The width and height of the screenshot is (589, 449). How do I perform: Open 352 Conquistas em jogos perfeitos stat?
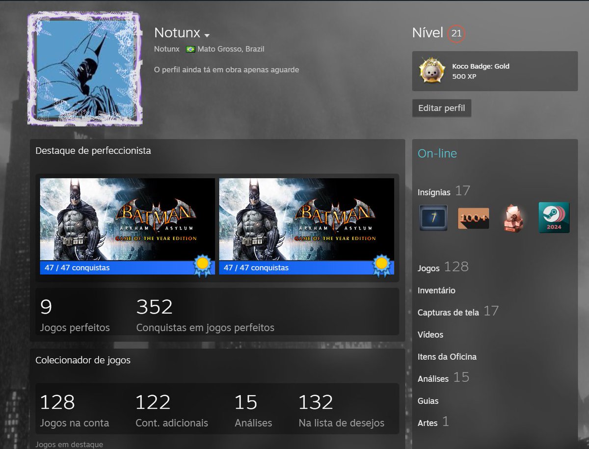tap(205, 316)
